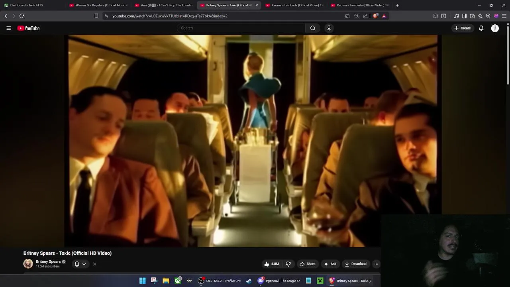Toggle the browser sidebar panel

(x=464, y=16)
